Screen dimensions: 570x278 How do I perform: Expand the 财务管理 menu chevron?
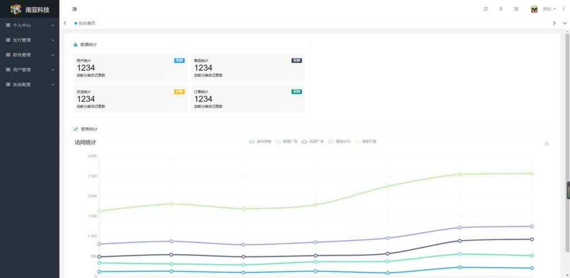tap(53, 55)
